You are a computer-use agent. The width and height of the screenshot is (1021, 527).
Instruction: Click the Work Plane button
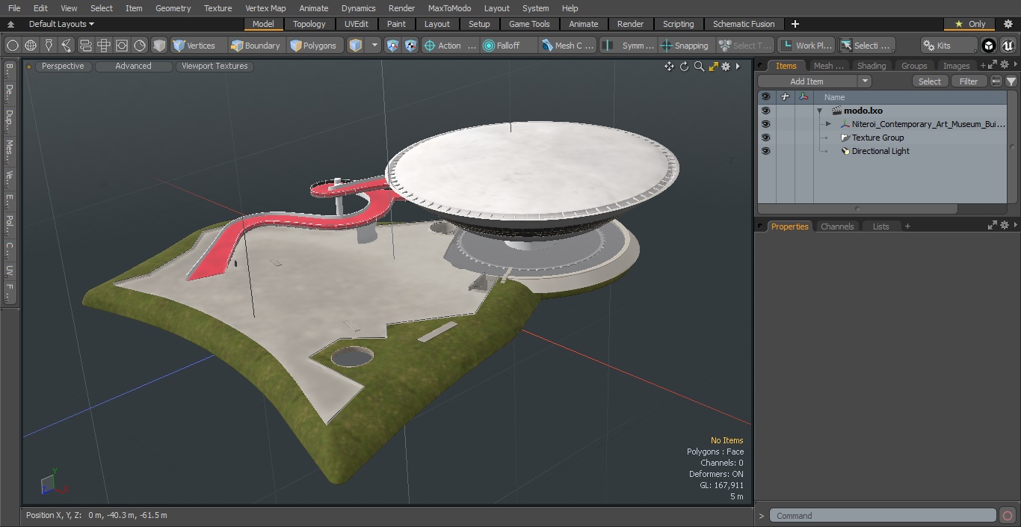tap(806, 46)
